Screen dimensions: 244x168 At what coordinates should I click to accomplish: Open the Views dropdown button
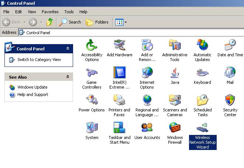121,22
